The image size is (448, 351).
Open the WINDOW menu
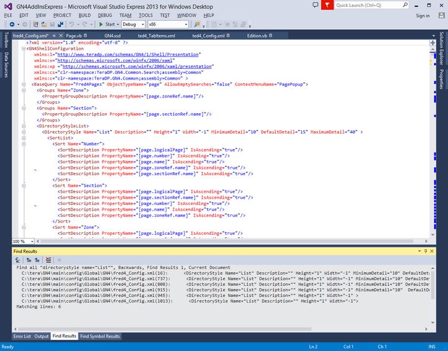[x=186, y=16]
